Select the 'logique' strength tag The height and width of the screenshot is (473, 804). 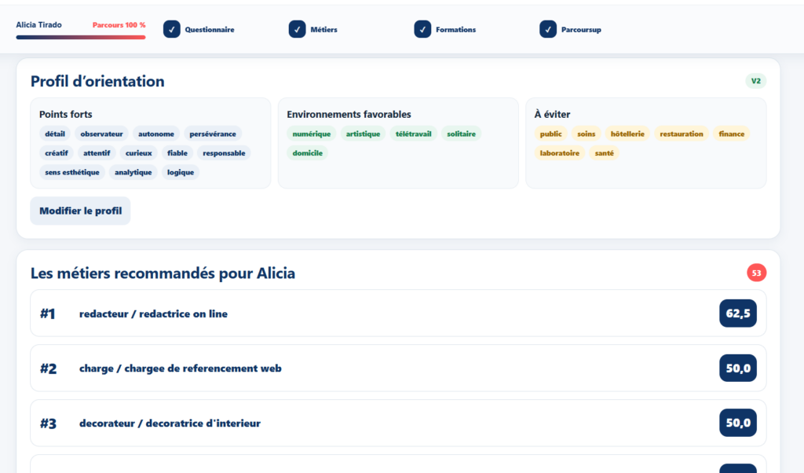pyautogui.click(x=181, y=172)
